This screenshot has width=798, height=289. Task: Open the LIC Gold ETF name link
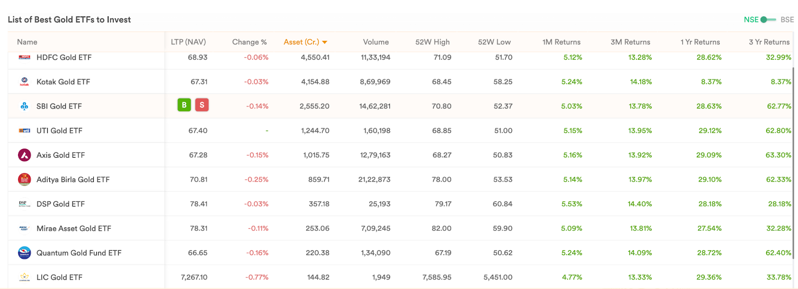[x=59, y=277]
